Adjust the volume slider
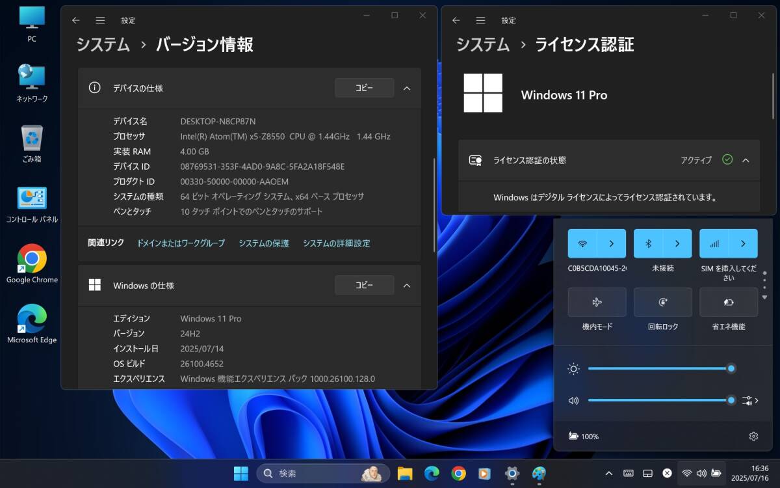 pos(661,400)
